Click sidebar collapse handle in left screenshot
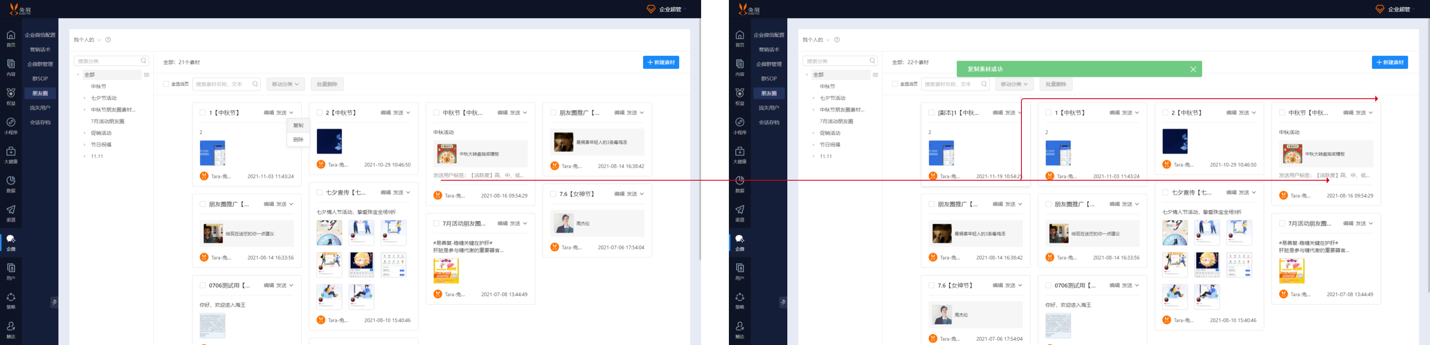Image resolution: width=1430 pixels, height=345 pixels. click(54, 302)
